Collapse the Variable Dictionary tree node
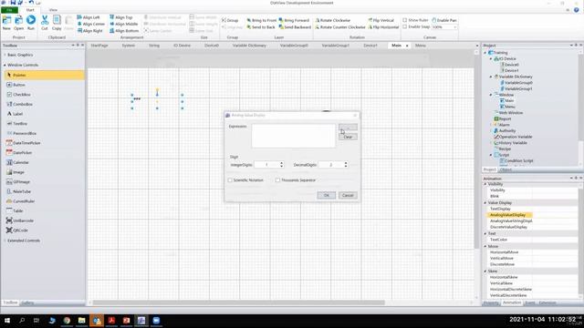This screenshot has height=328, width=584. tap(491, 77)
